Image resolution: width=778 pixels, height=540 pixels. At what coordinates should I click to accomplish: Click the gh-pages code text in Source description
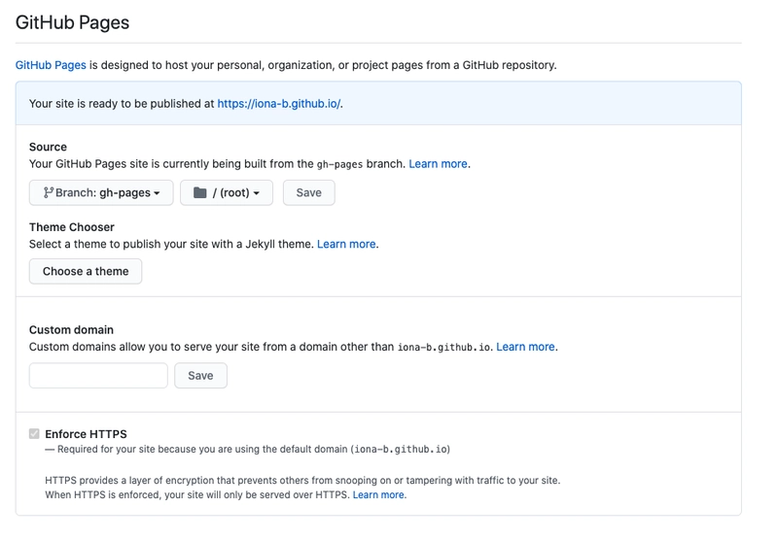(339, 164)
